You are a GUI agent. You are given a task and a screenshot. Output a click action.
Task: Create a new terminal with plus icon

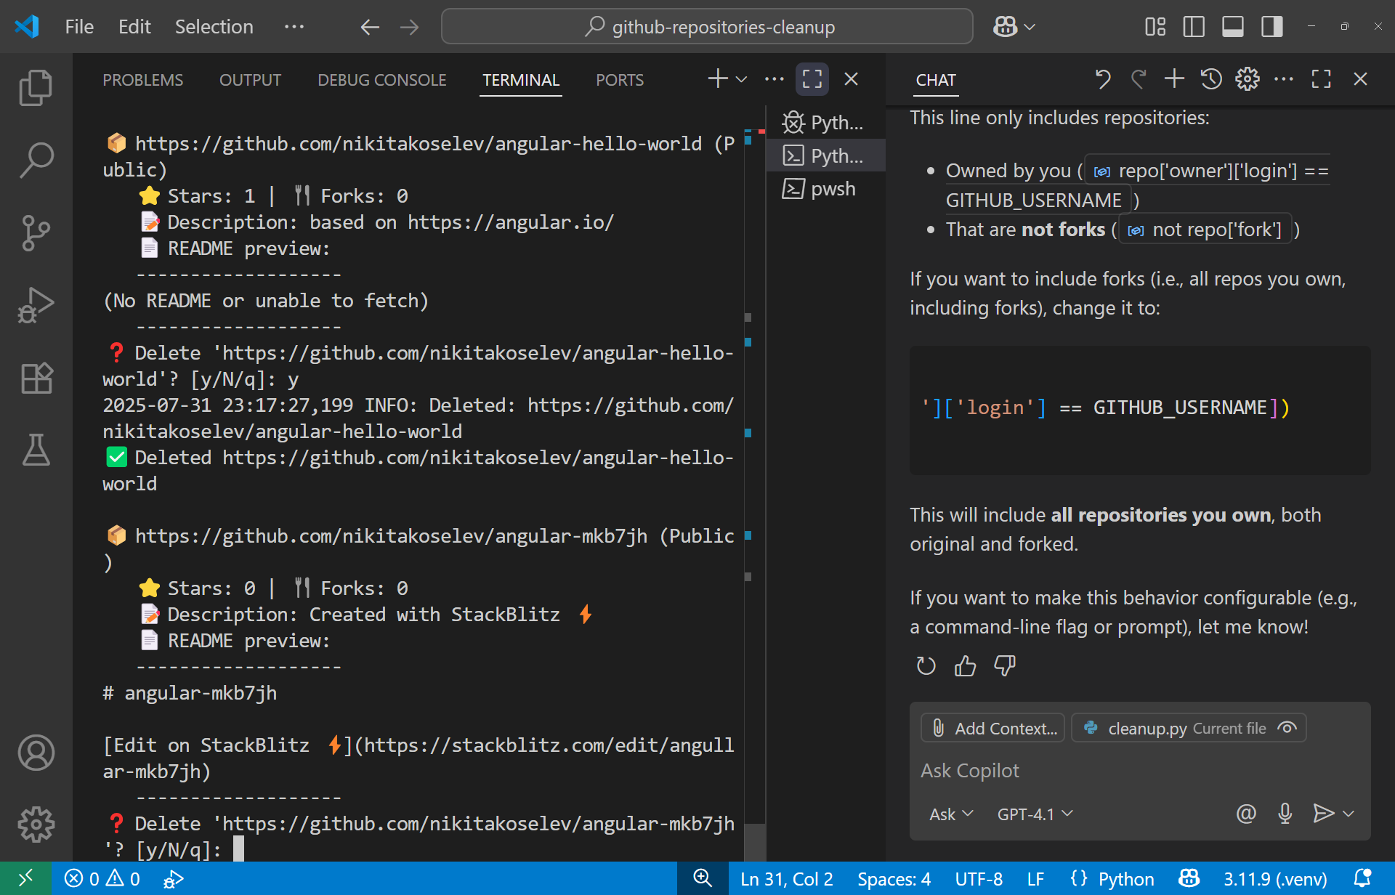(x=718, y=78)
